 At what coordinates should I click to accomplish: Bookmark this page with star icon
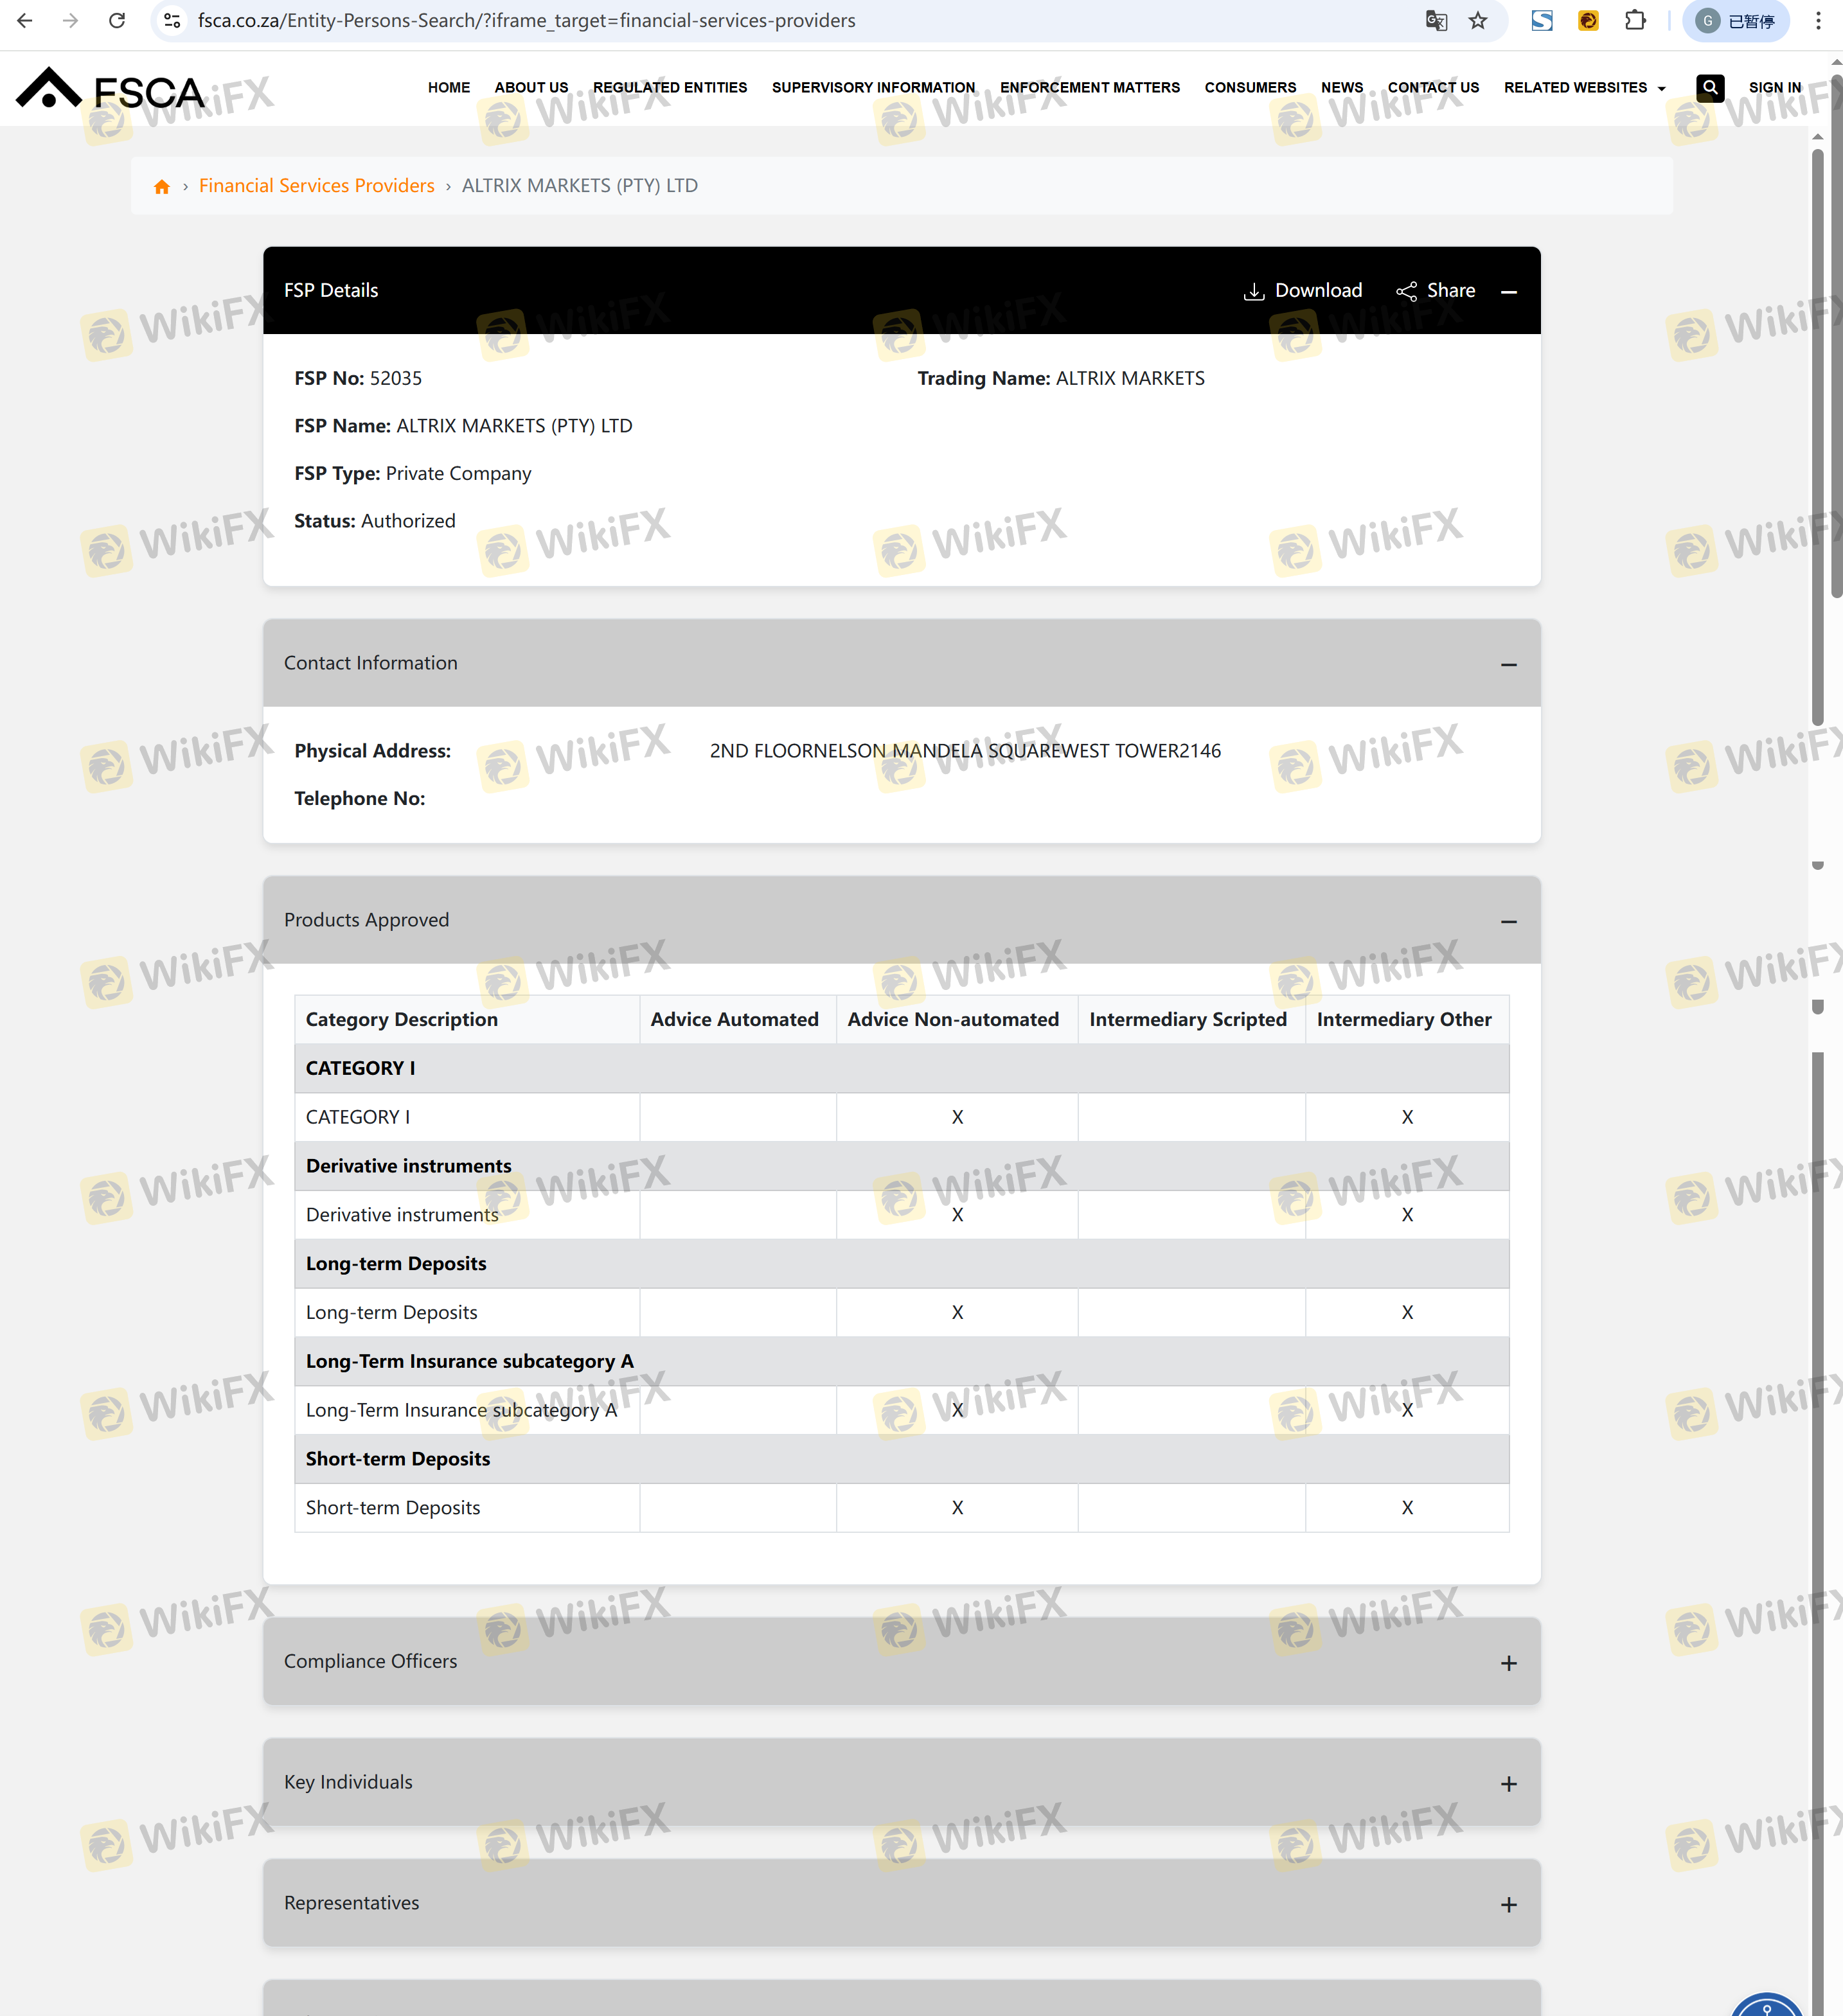pos(1478,21)
